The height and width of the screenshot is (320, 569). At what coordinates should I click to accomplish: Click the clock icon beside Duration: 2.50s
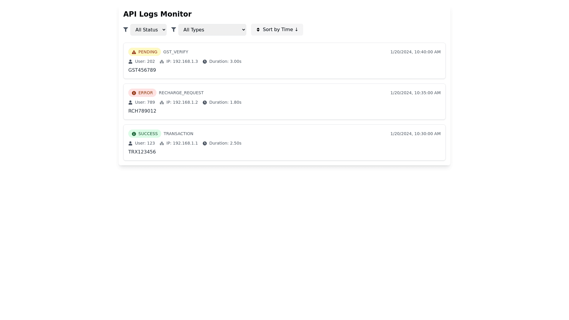tap(205, 143)
